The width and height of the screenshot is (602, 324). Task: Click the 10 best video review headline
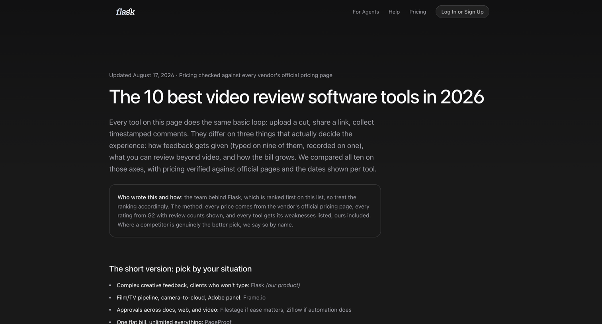(296, 97)
